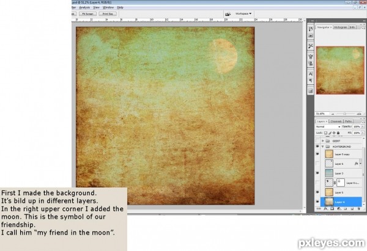Expand Layer 6 effects arrow

click(360, 164)
